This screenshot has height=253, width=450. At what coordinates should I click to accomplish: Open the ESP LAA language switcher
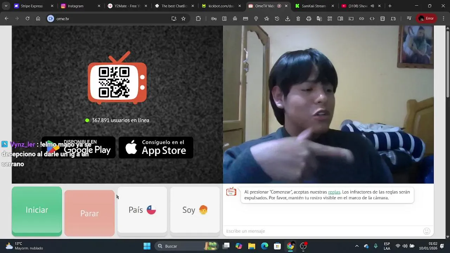pyautogui.click(x=387, y=246)
